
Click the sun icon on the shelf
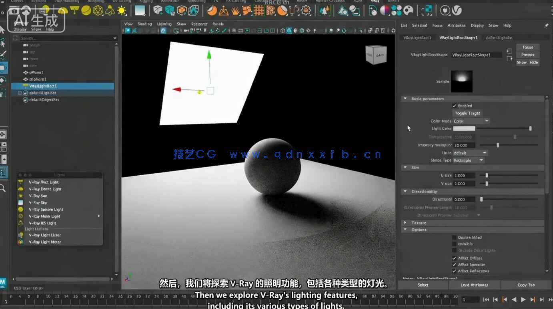point(121,11)
